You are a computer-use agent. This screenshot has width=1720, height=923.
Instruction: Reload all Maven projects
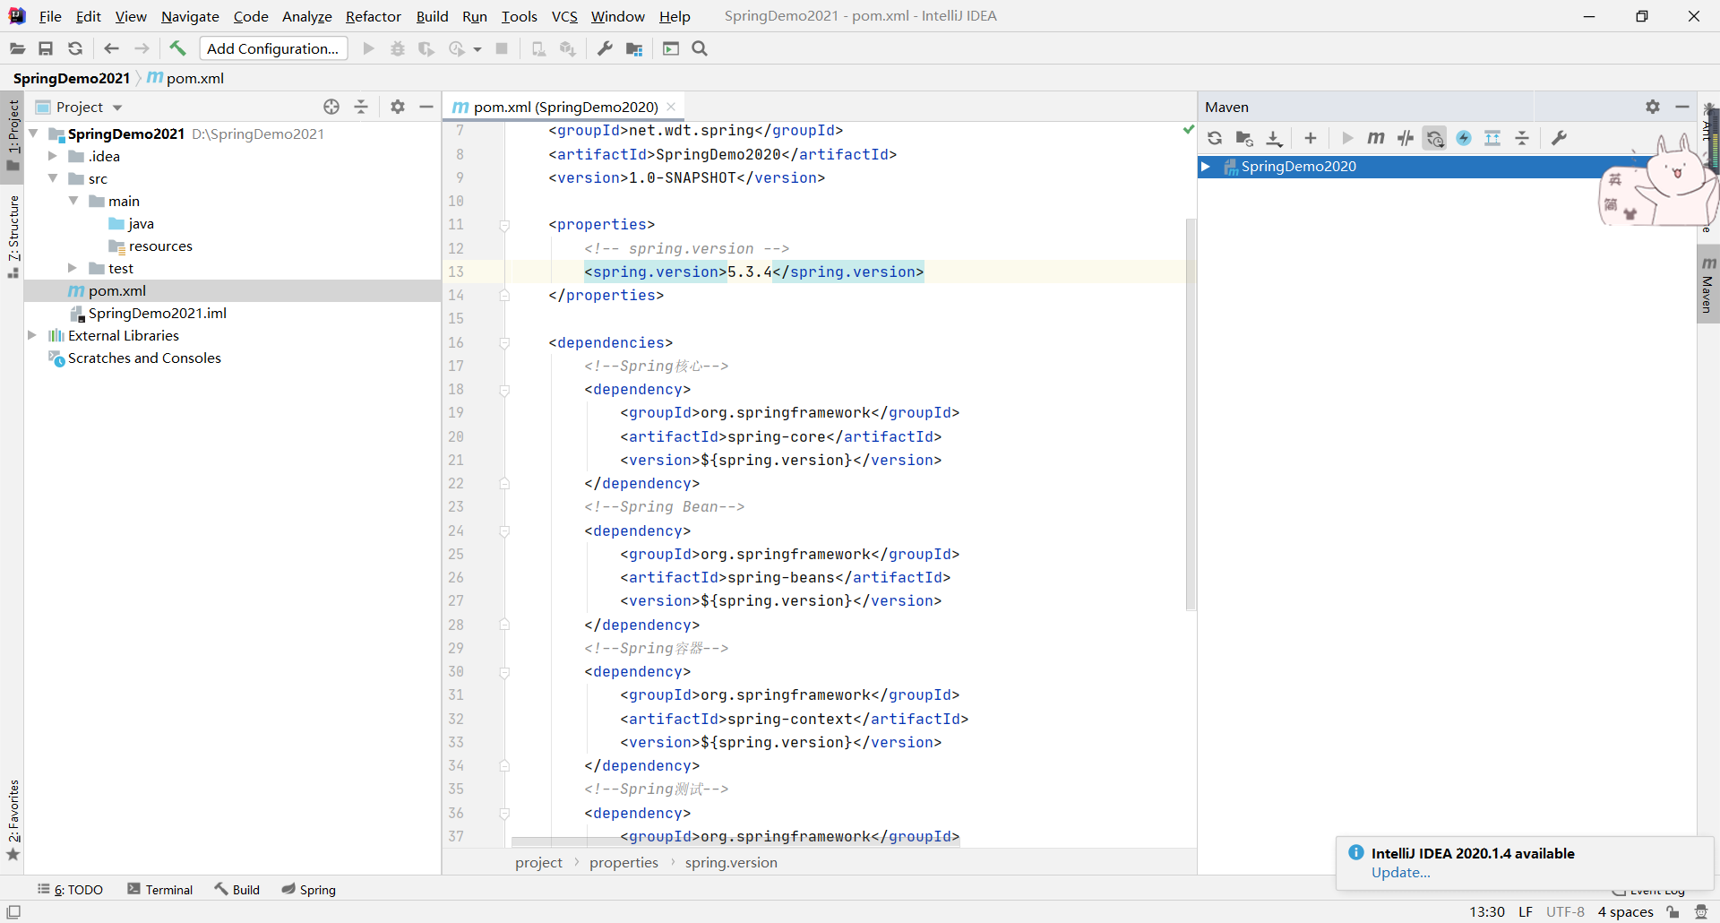pos(1215,138)
